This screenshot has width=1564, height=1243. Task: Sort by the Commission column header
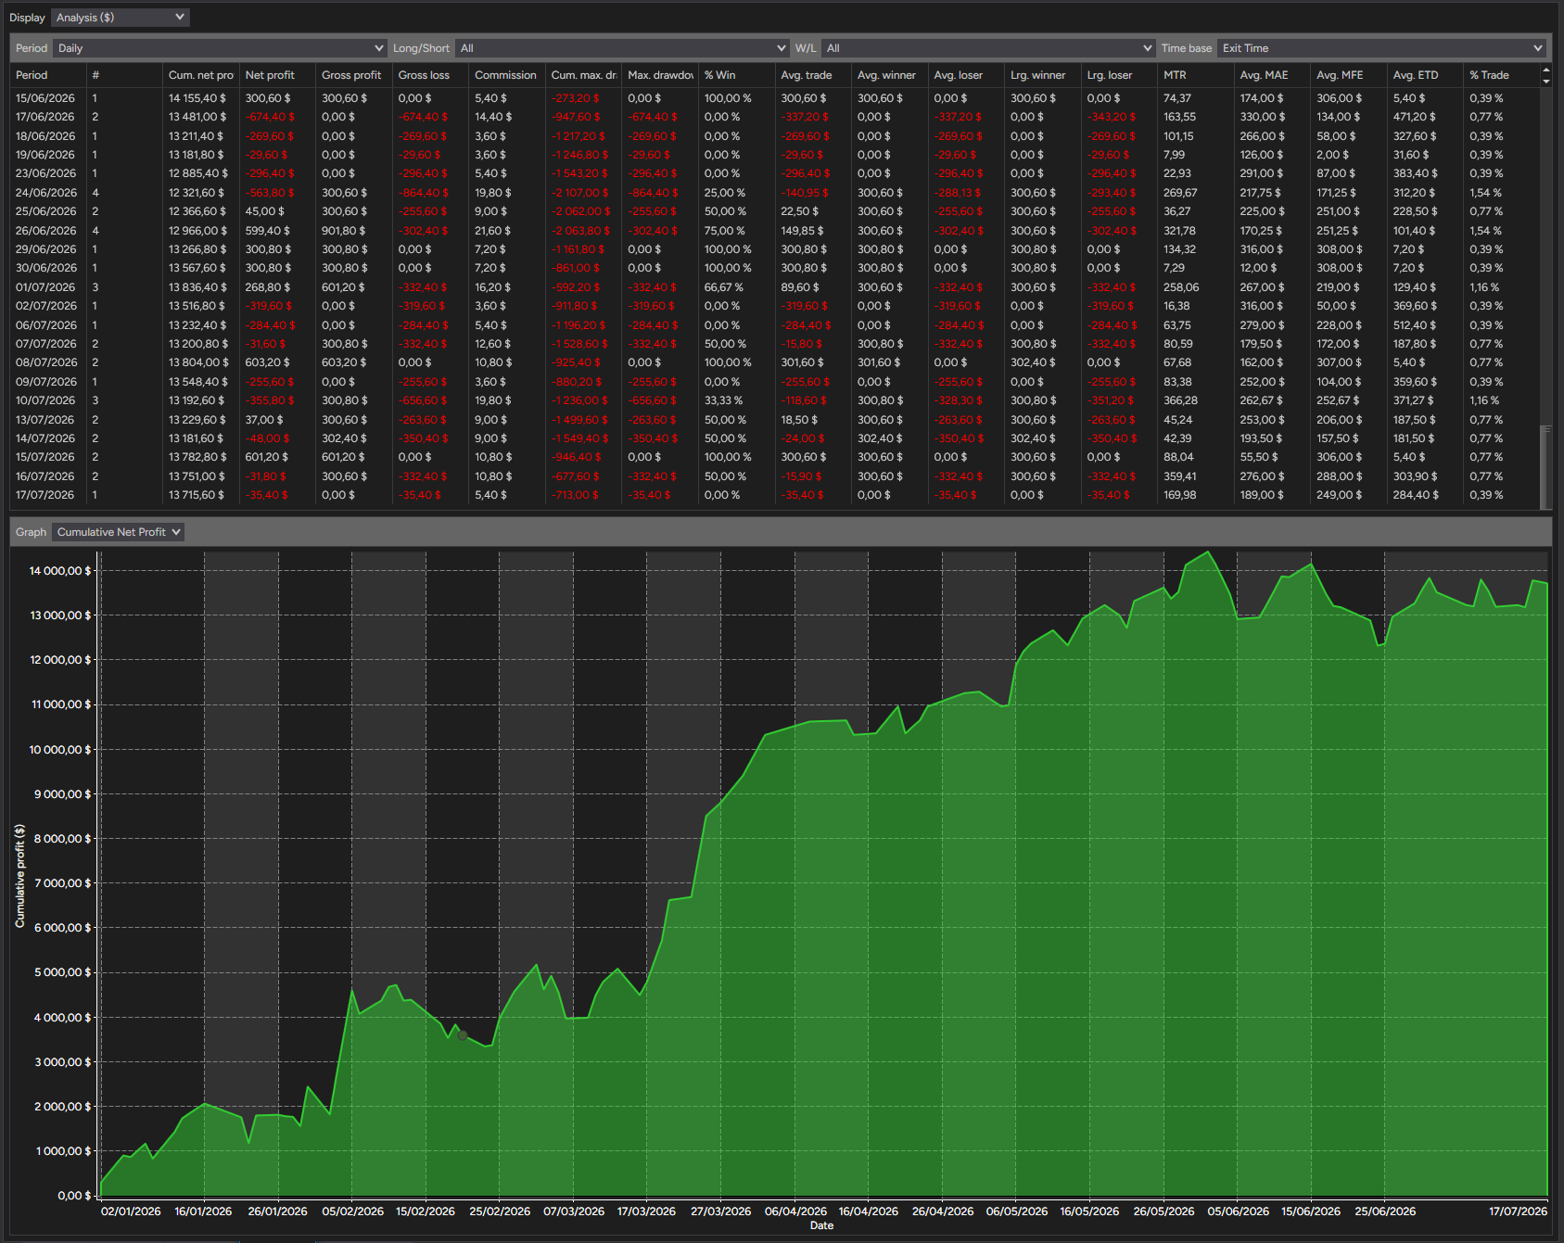(x=505, y=75)
